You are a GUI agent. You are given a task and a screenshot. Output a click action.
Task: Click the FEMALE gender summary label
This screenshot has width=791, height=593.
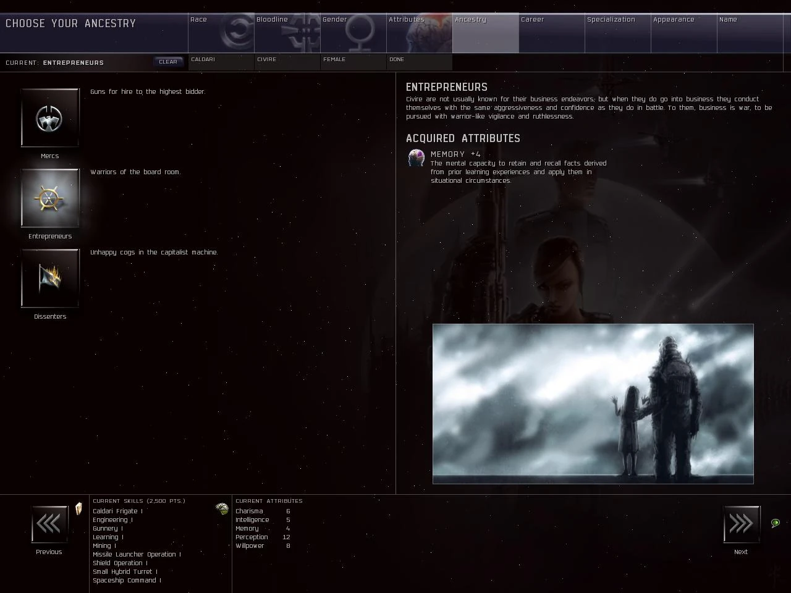tap(334, 59)
